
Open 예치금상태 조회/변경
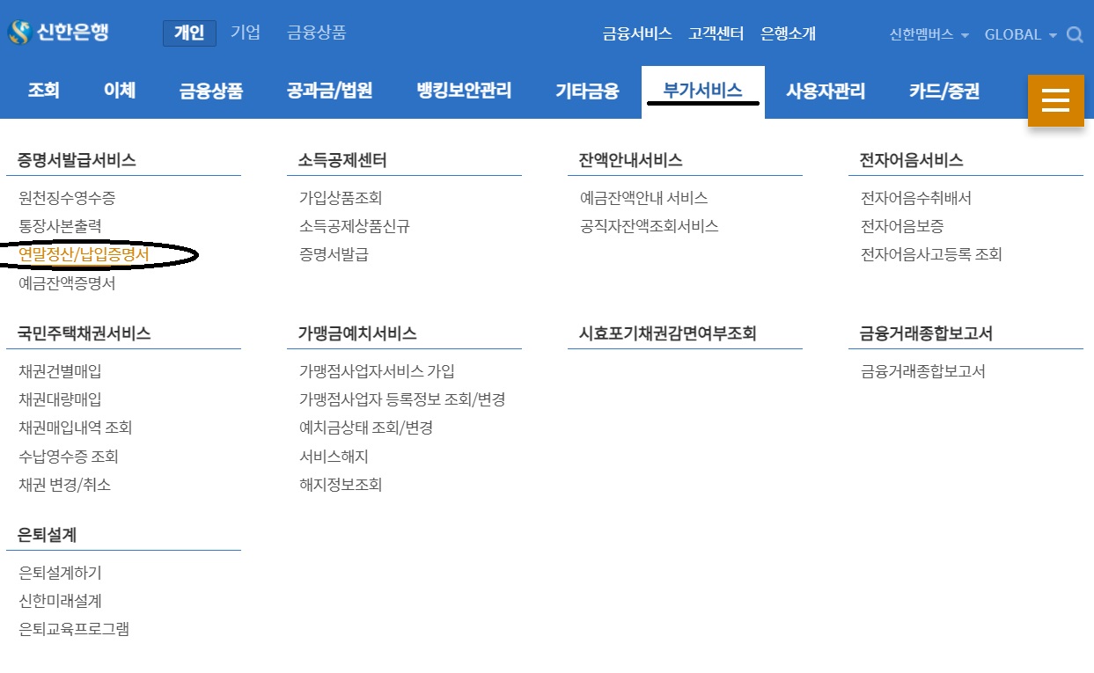click(366, 428)
